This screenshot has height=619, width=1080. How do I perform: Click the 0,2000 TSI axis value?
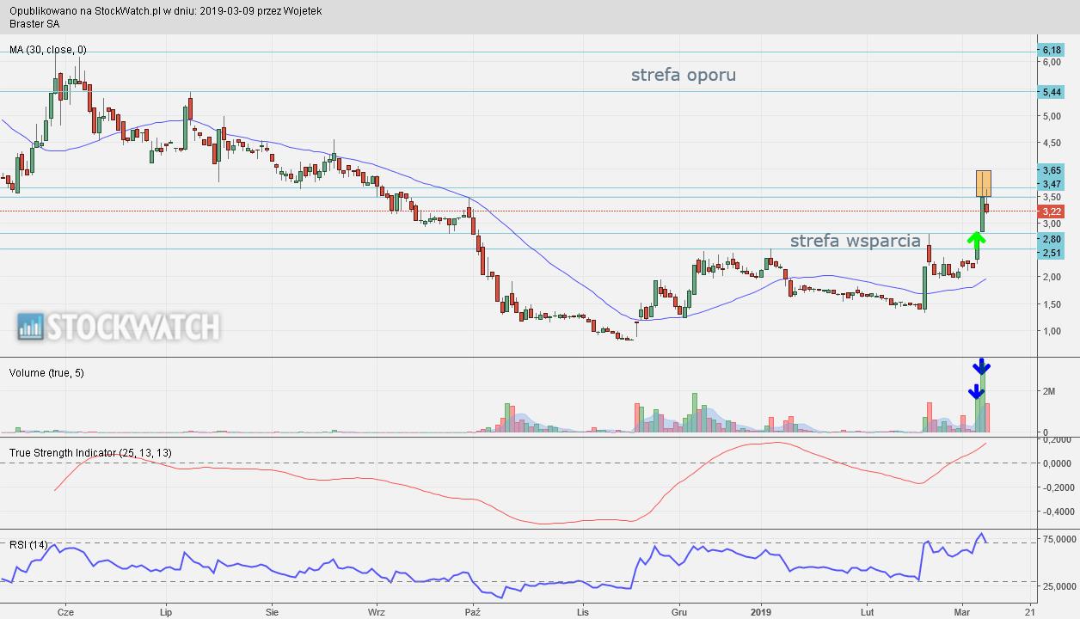(1057, 439)
